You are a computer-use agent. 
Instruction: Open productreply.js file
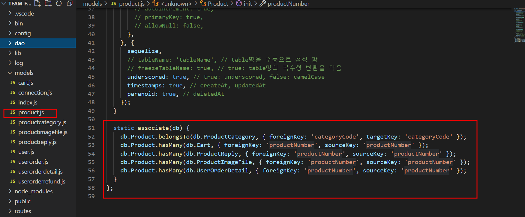[x=38, y=142]
